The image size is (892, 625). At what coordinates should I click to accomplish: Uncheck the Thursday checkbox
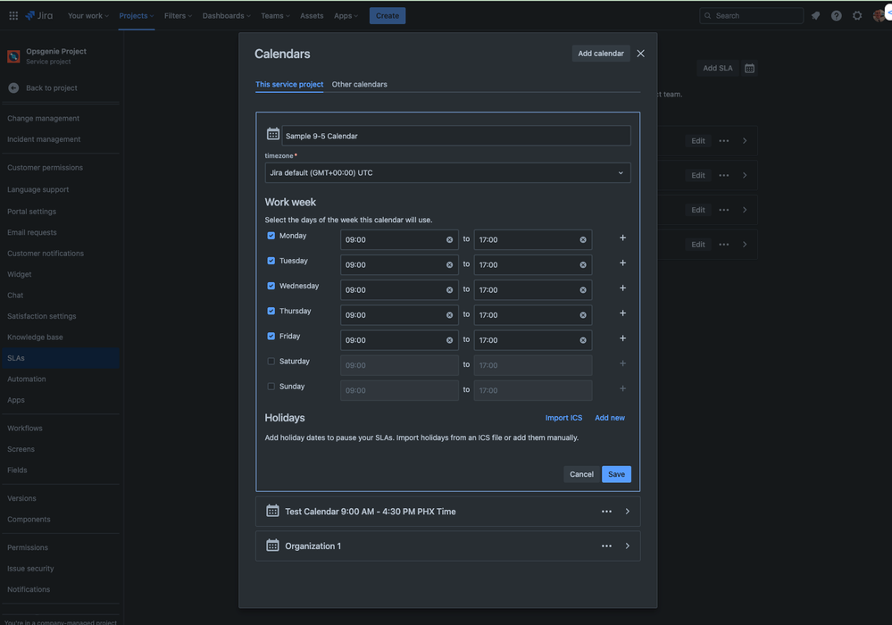[x=271, y=311]
